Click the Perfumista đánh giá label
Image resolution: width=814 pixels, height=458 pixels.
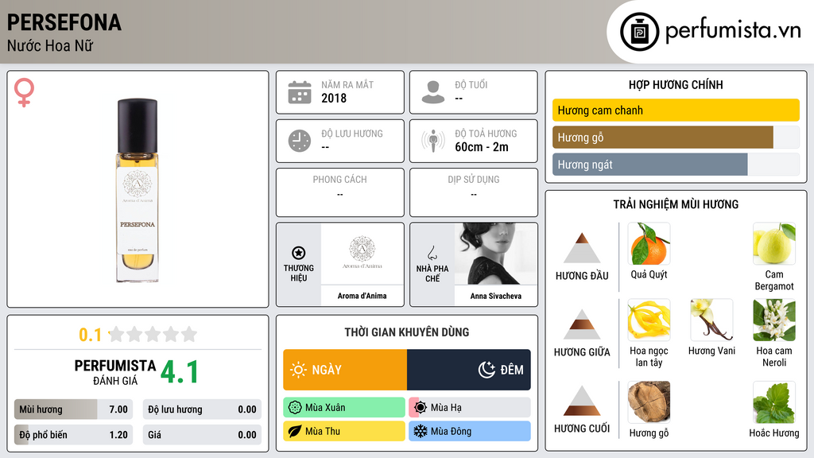pyautogui.click(x=115, y=372)
